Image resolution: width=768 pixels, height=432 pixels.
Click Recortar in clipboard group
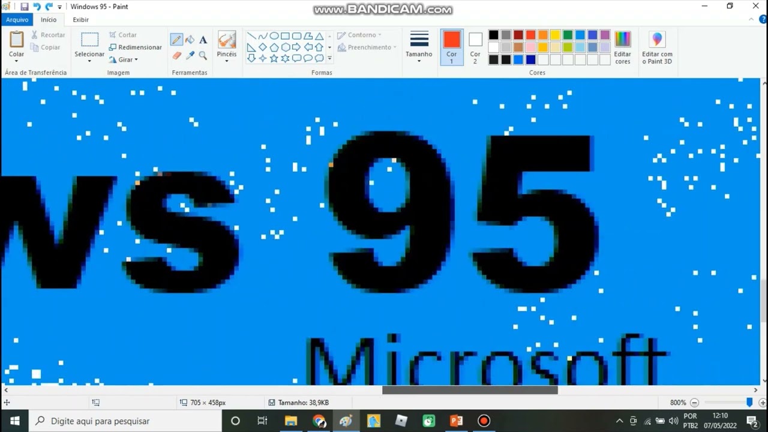pyautogui.click(x=47, y=35)
